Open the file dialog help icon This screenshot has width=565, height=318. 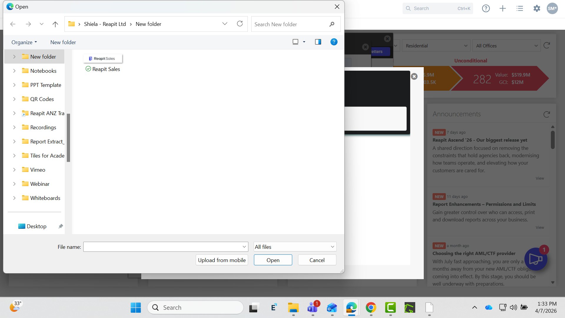coord(334,42)
